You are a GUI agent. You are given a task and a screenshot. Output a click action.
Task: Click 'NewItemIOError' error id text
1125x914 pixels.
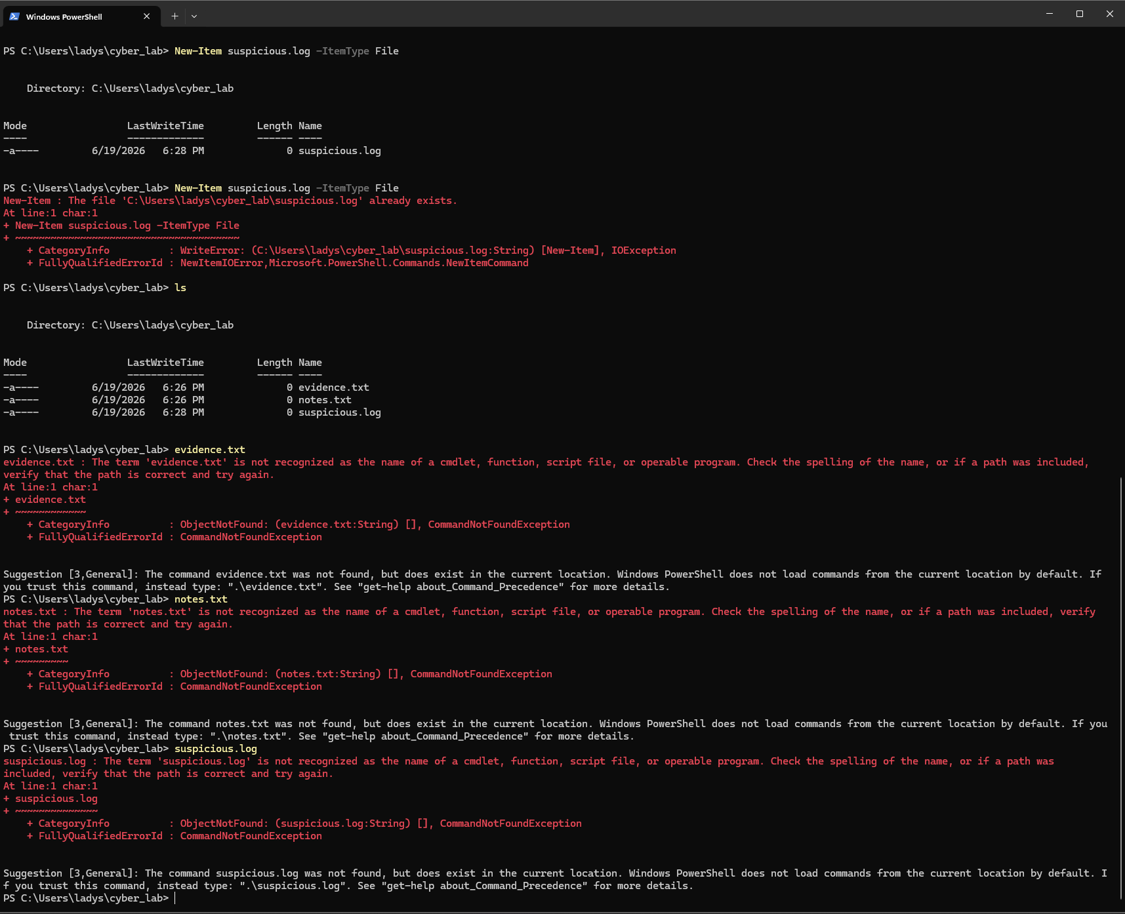coord(222,263)
